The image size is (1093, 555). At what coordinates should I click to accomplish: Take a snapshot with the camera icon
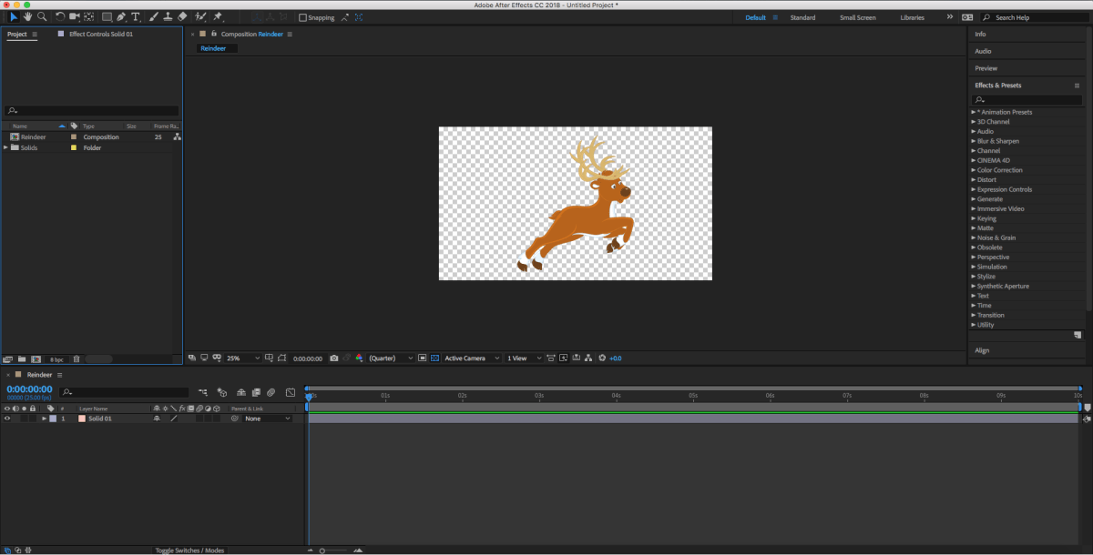pos(334,358)
